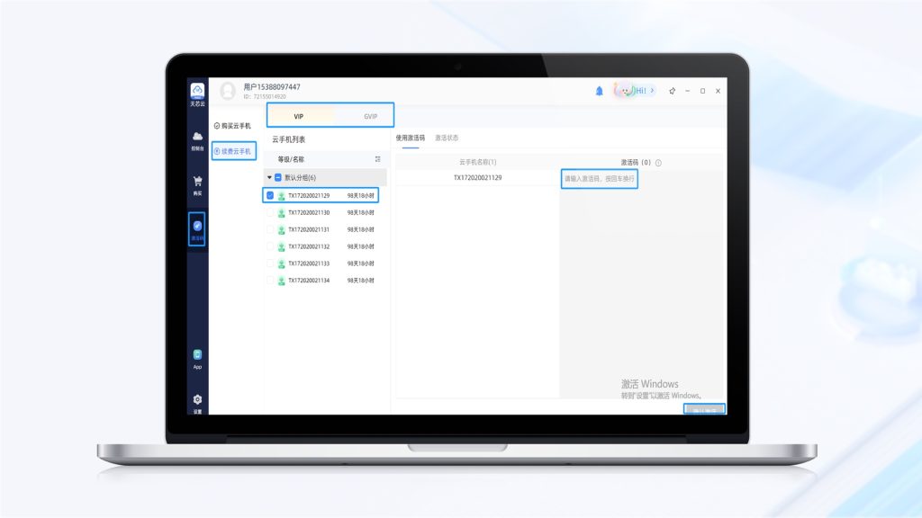Switch to the GVIP tab

coord(370,116)
